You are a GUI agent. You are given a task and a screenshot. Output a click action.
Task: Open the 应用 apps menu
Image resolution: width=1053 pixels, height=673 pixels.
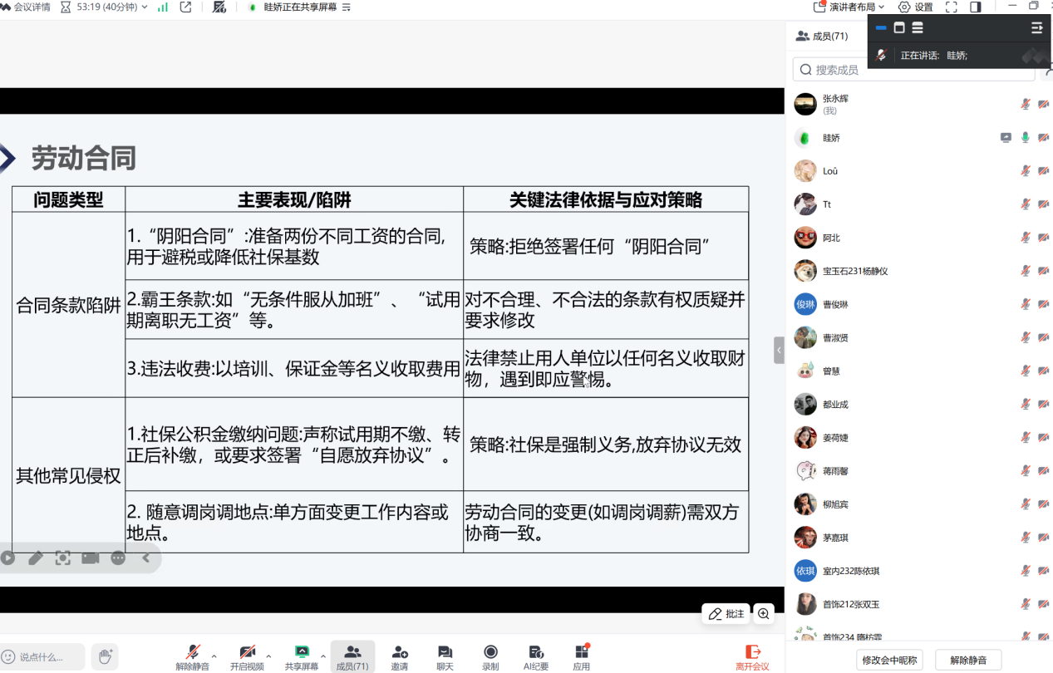[x=581, y=656]
